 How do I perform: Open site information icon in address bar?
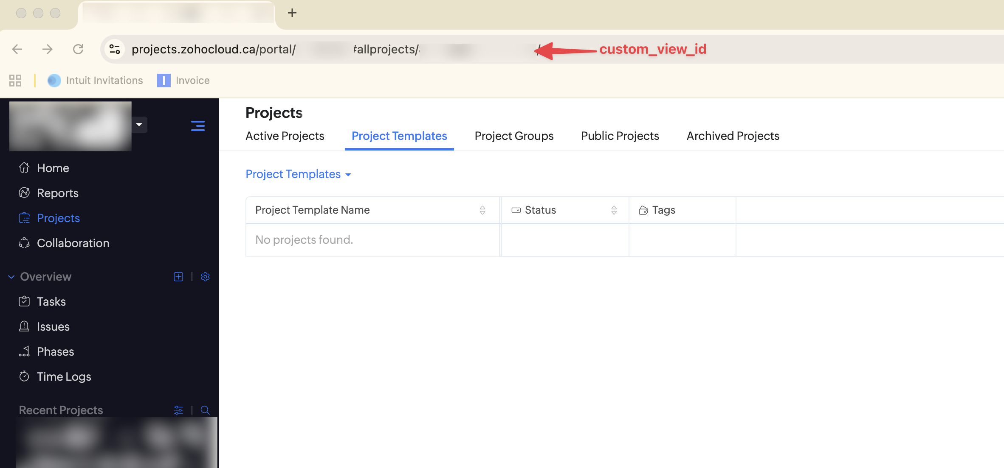point(115,49)
